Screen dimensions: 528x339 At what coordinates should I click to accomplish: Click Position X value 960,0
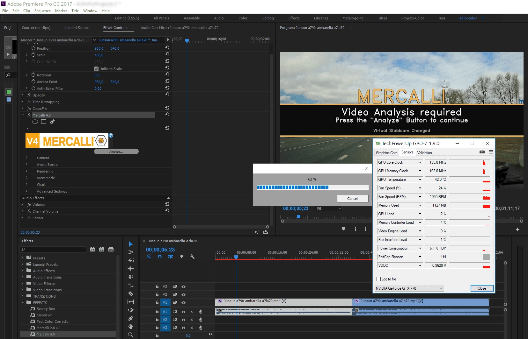99,48
